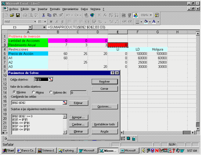The width and height of the screenshot is (201, 155).
Task: Open the font name dropdown
Action: click(x=35, y=21)
